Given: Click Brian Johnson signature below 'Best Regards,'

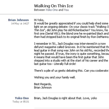Looking at the screenshot, I should coord(43,87).
